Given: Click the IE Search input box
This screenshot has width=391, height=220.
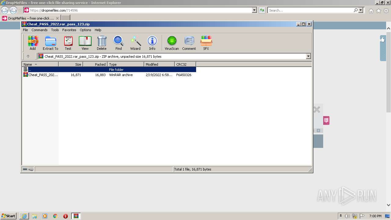Looking at the screenshot, I should (310, 10).
